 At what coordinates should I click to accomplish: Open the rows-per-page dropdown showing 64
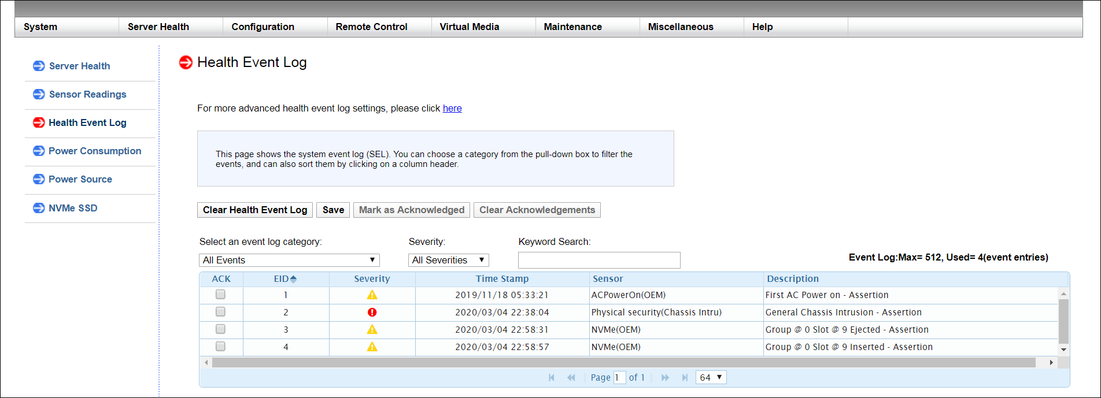click(x=711, y=378)
